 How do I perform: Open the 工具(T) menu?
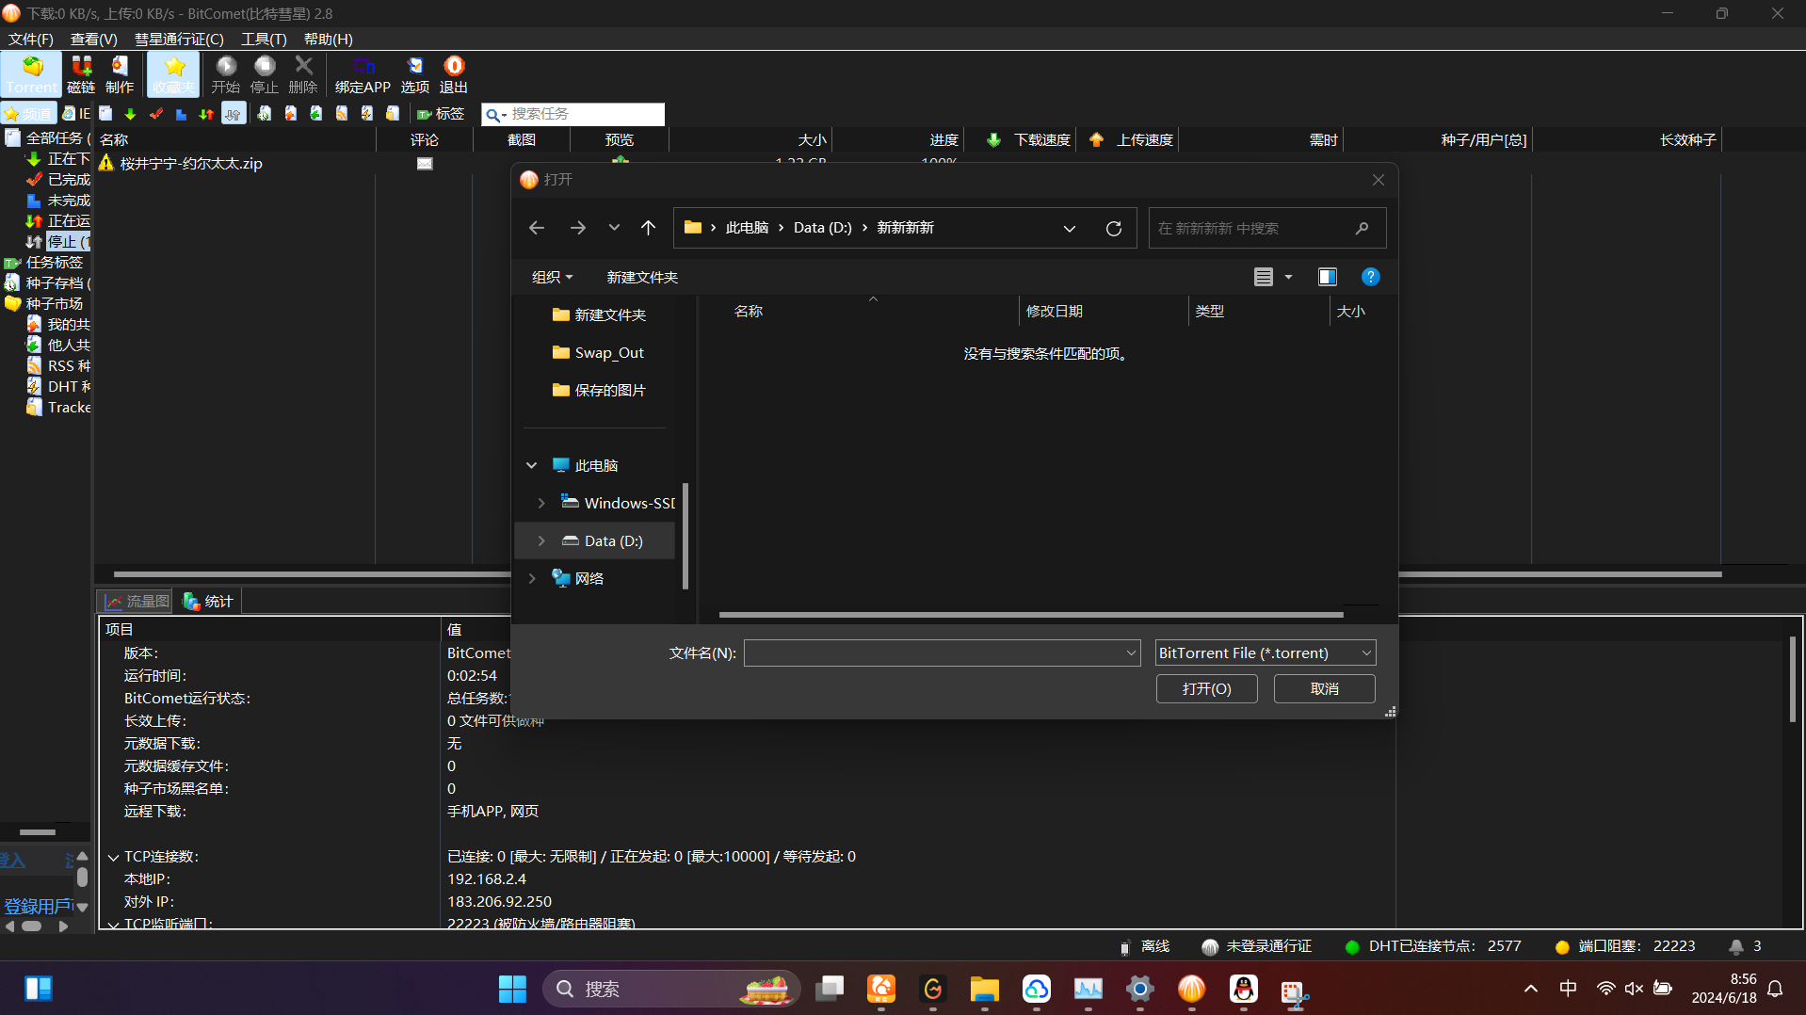pos(264,39)
